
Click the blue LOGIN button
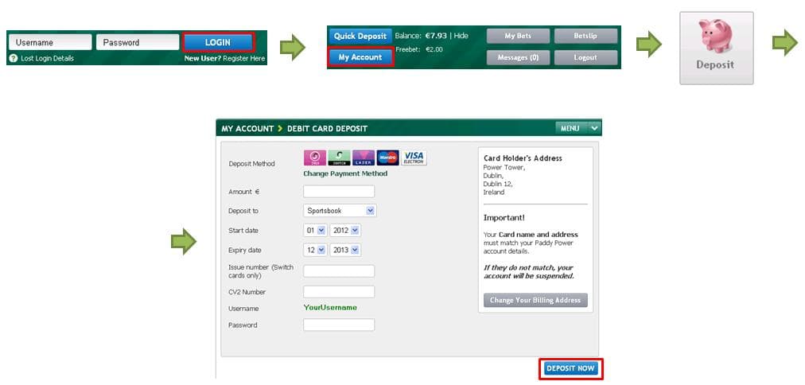click(x=218, y=42)
